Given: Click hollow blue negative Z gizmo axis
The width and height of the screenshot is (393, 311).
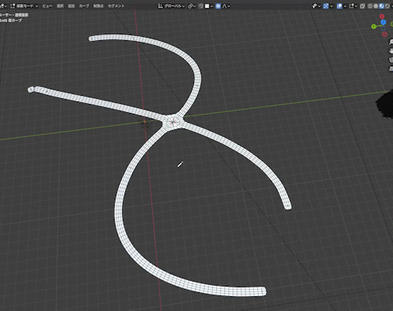Looking at the screenshot, I should point(383,29).
